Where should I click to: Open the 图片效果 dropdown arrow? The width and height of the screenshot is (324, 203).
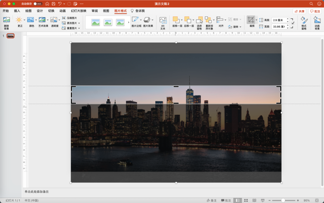tap(152, 20)
